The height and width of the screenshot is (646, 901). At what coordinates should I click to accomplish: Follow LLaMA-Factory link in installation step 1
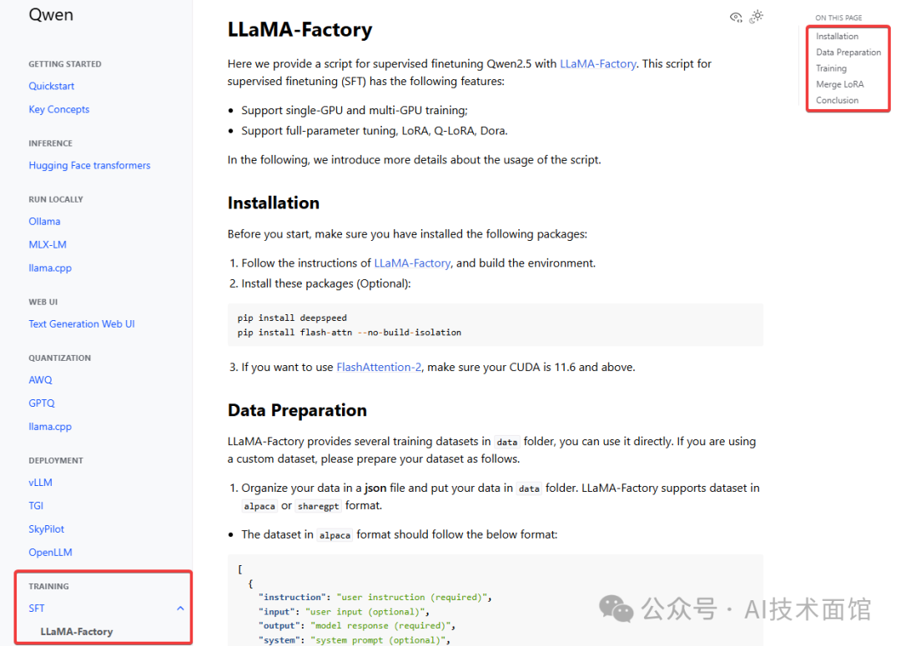pyautogui.click(x=412, y=263)
